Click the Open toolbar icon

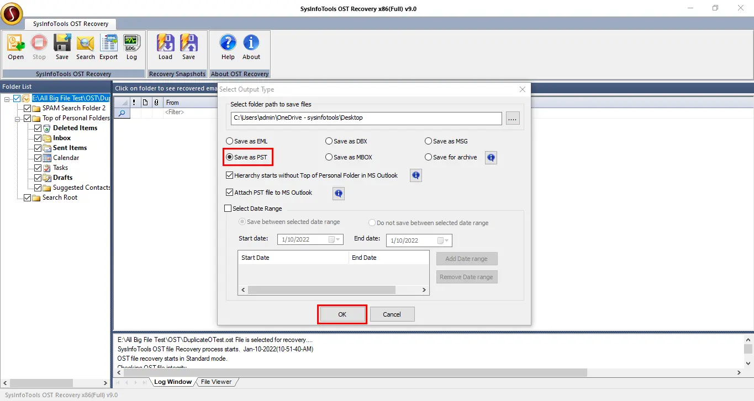[x=15, y=47]
